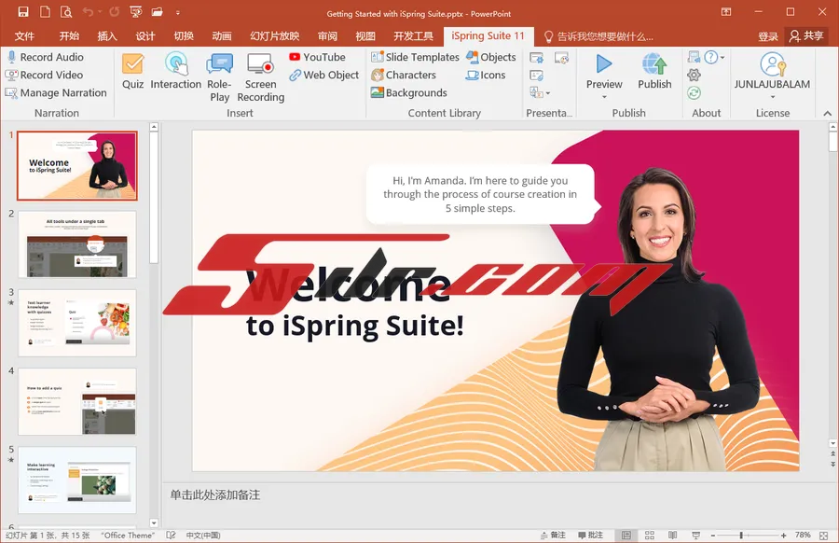Insert an Interaction
The image size is (839, 543).
point(176,71)
